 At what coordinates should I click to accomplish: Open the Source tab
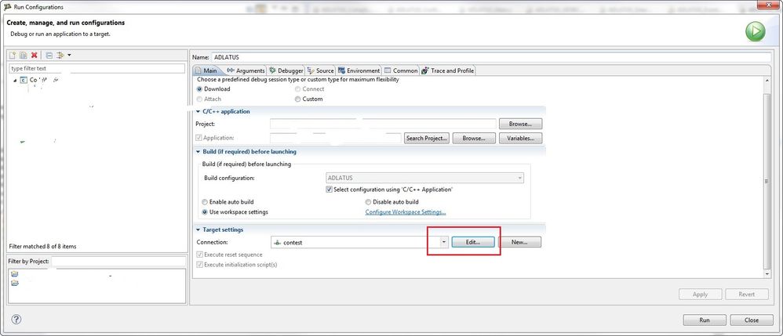pyautogui.click(x=321, y=70)
